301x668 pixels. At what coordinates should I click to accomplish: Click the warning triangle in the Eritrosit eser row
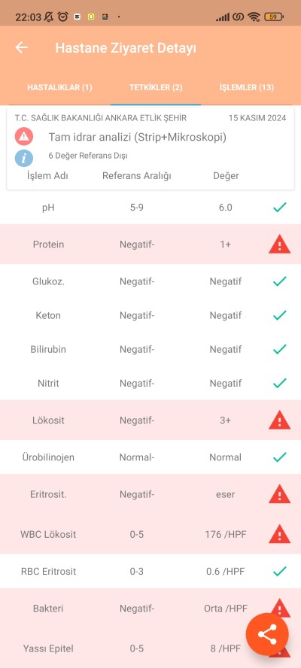[x=279, y=494]
